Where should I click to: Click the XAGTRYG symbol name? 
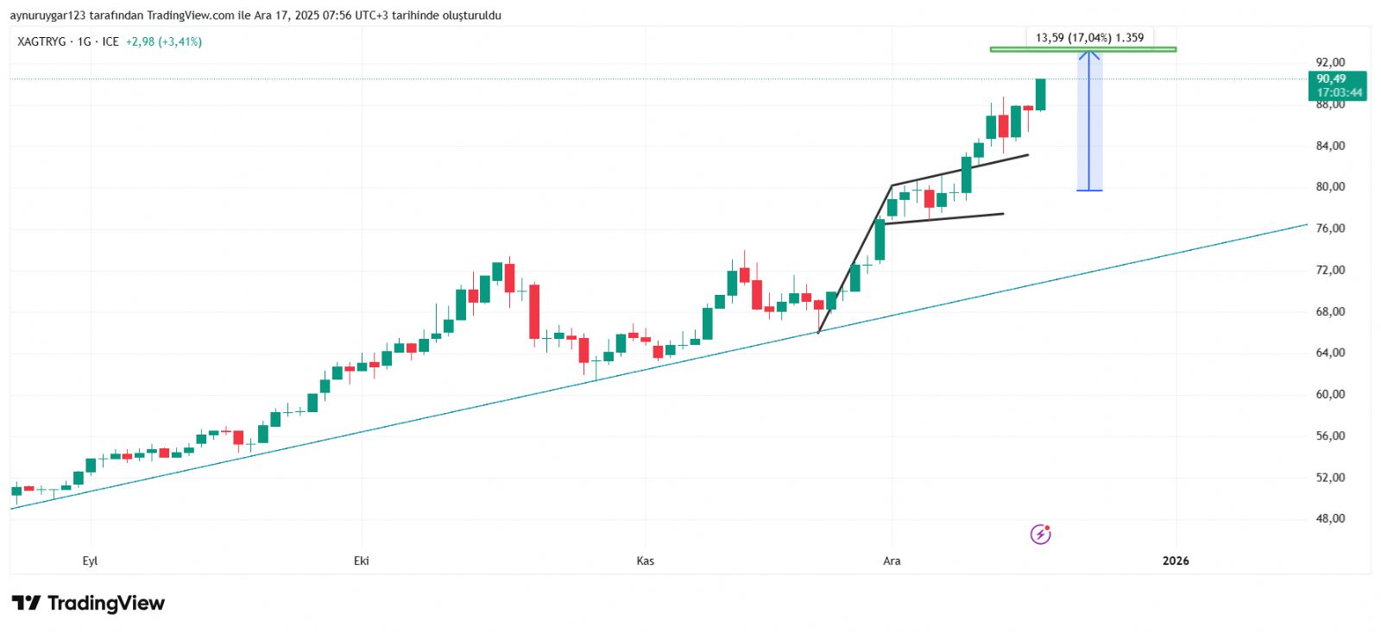pyautogui.click(x=41, y=41)
